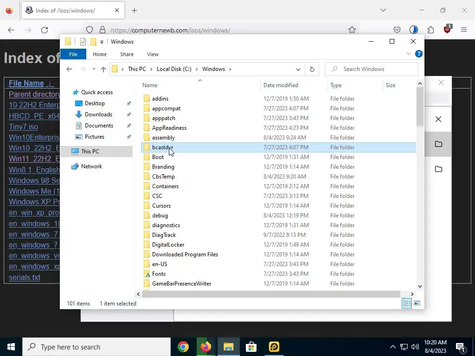Open Explorer Help question mark icon
The width and height of the screenshot is (475, 356).
[419, 54]
